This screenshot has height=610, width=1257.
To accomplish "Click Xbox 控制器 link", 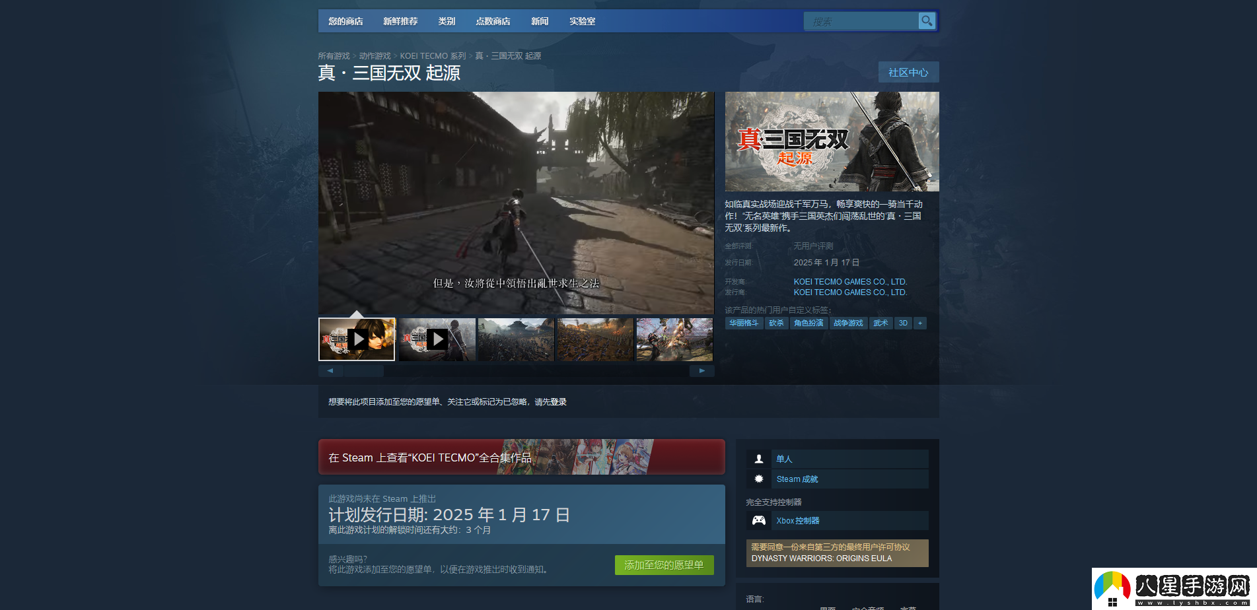I will point(798,521).
